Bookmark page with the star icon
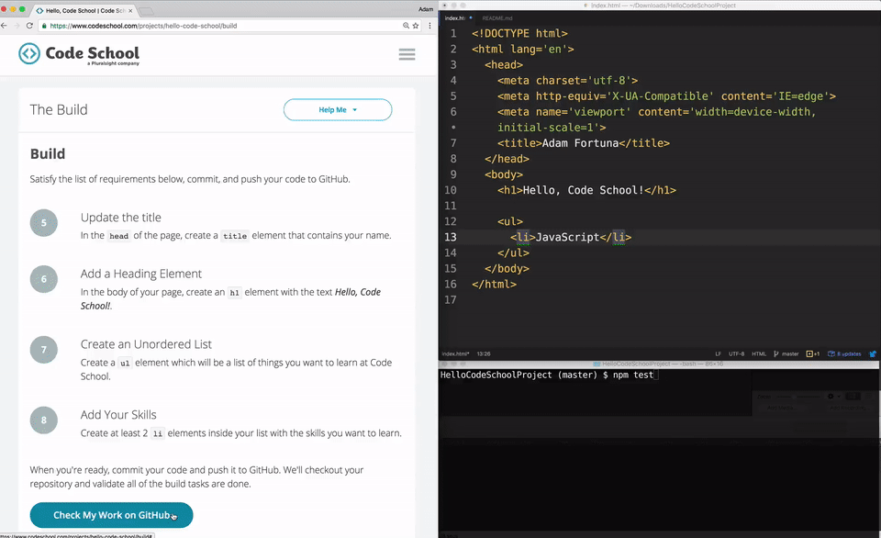881x538 pixels. [x=416, y=26]
